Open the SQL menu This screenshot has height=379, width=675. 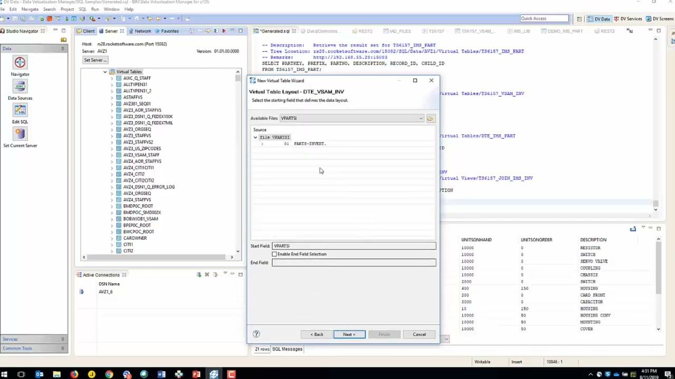click(82, 9)
